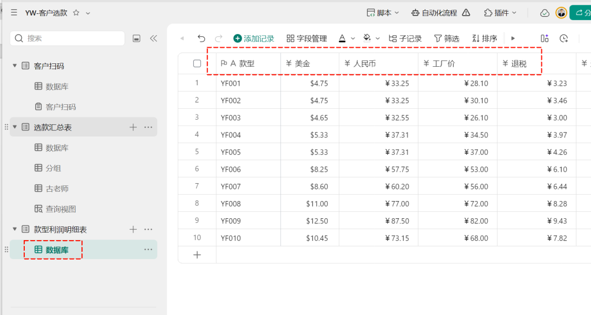591x315 pixels.
Task: Open the 自动化流程 menu
Action: pos(434,13)
